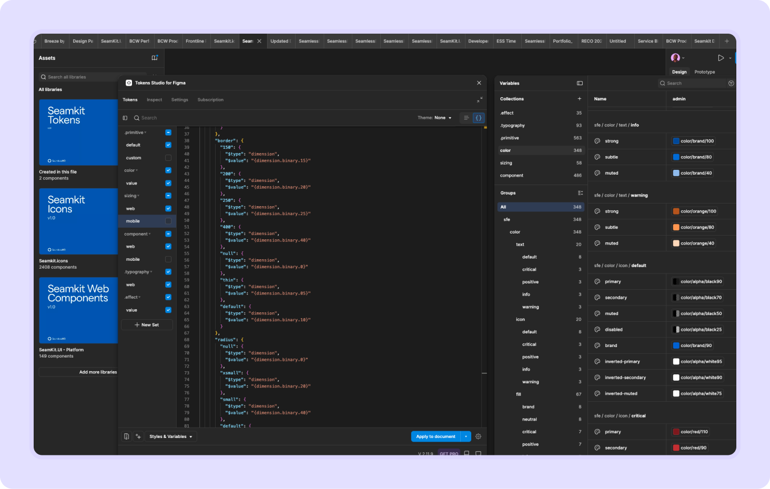The height and width of the screenshot is (489, 770).
Task: Click the color/brand/100 color swatch
Action: click(x=676, y=141)
